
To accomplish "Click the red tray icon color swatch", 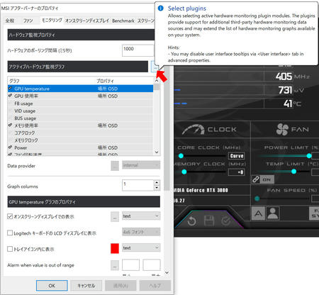I will click(115, 248).
